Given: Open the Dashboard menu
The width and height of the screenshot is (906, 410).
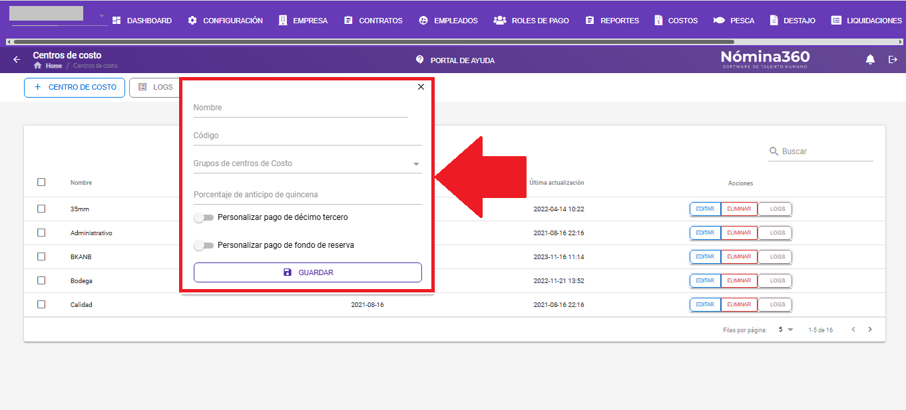Looking at the screenshot, I should tap(142, 21).
